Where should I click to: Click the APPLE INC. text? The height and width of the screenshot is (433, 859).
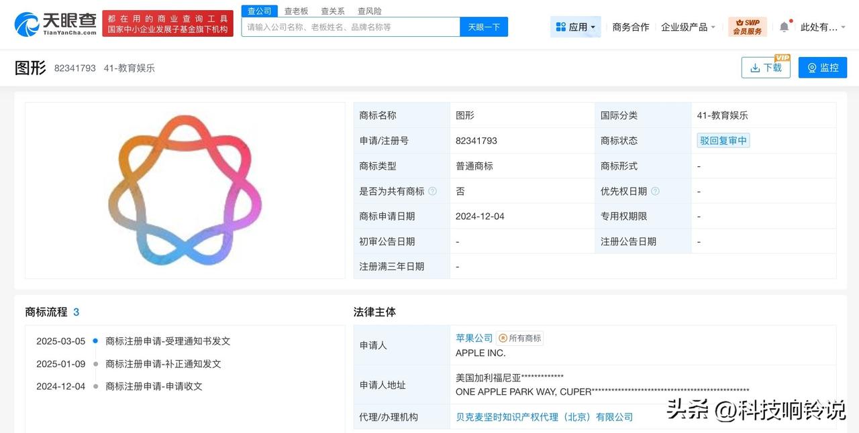tap(481, 353)
